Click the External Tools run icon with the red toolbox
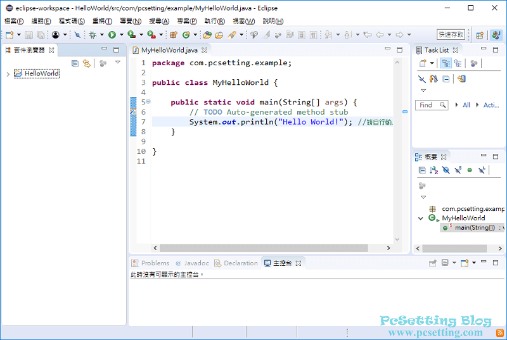The height and width of the screenshot is (340, 507). coord(151,35)
